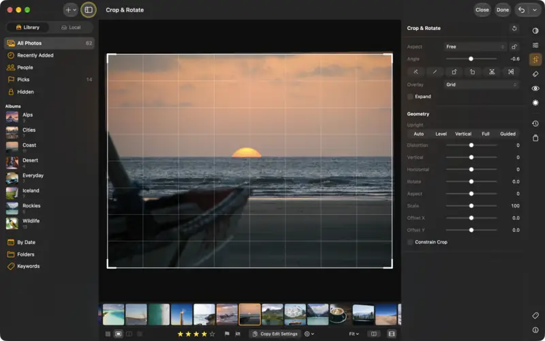Click the Scale slider handle

[471, 206]
